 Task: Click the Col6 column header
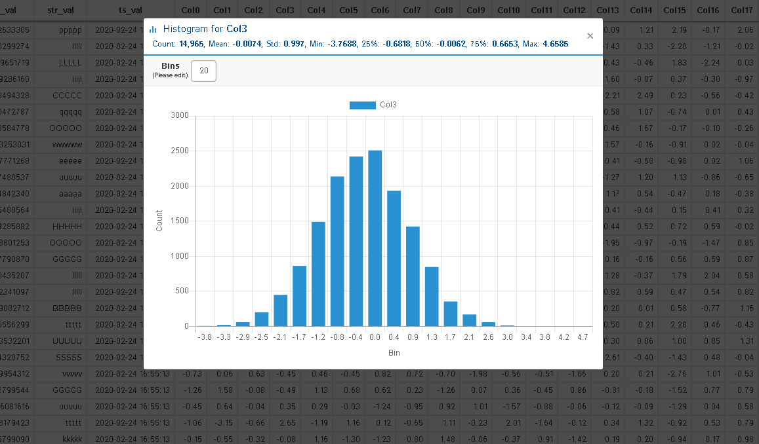click(380, 10)
